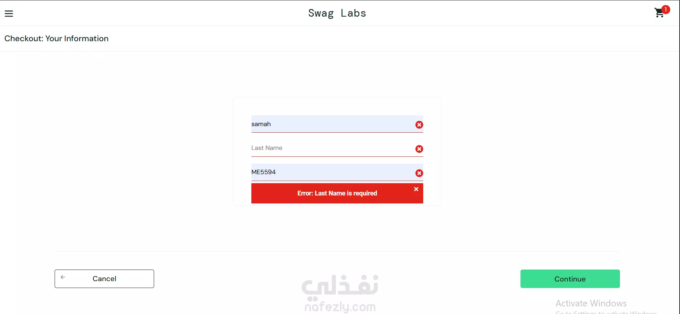Click the error icon beside samah field

(x=419, y=125)
